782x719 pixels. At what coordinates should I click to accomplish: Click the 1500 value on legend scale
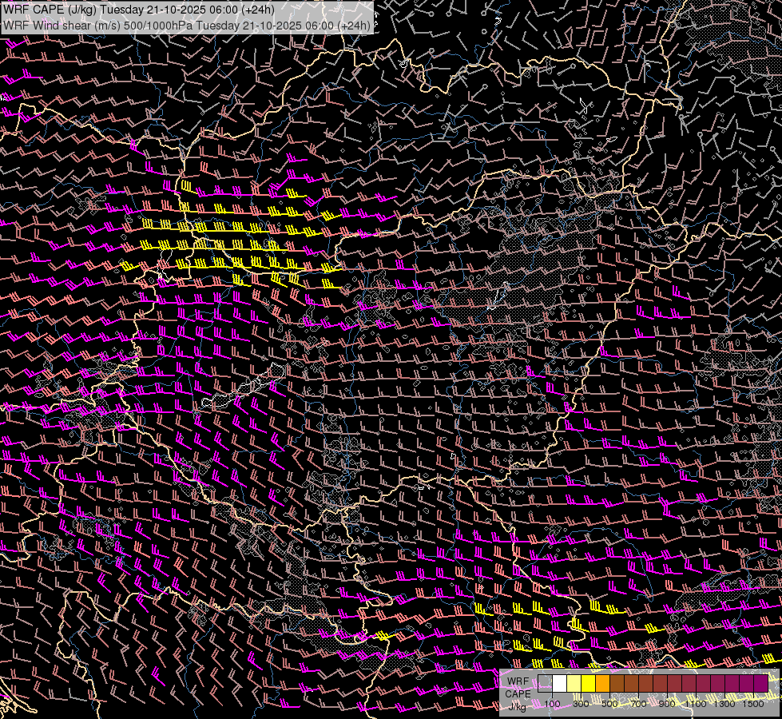[x=753, y=704]
